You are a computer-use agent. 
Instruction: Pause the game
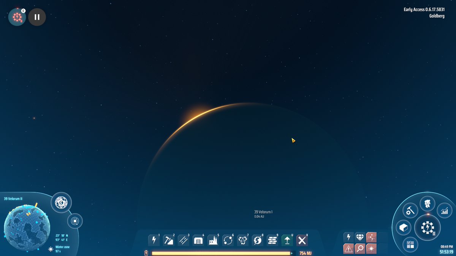coord(37,17)
